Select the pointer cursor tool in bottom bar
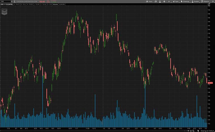Viewport: 215px width, 132px height. 198,131
